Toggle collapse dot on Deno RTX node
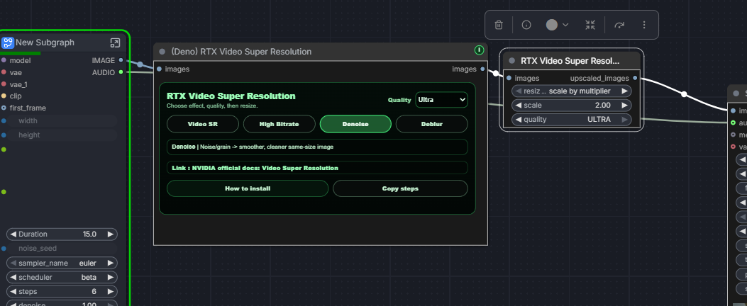This screenshot has height=306, width=747. [x=162, y=52]
